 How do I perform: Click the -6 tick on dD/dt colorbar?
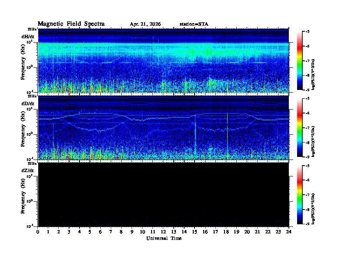click(x=308, y=113)
